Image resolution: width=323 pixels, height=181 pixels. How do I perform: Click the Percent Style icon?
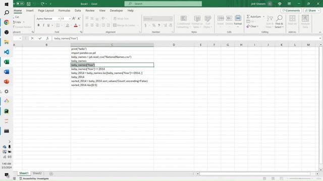(153, 25)
